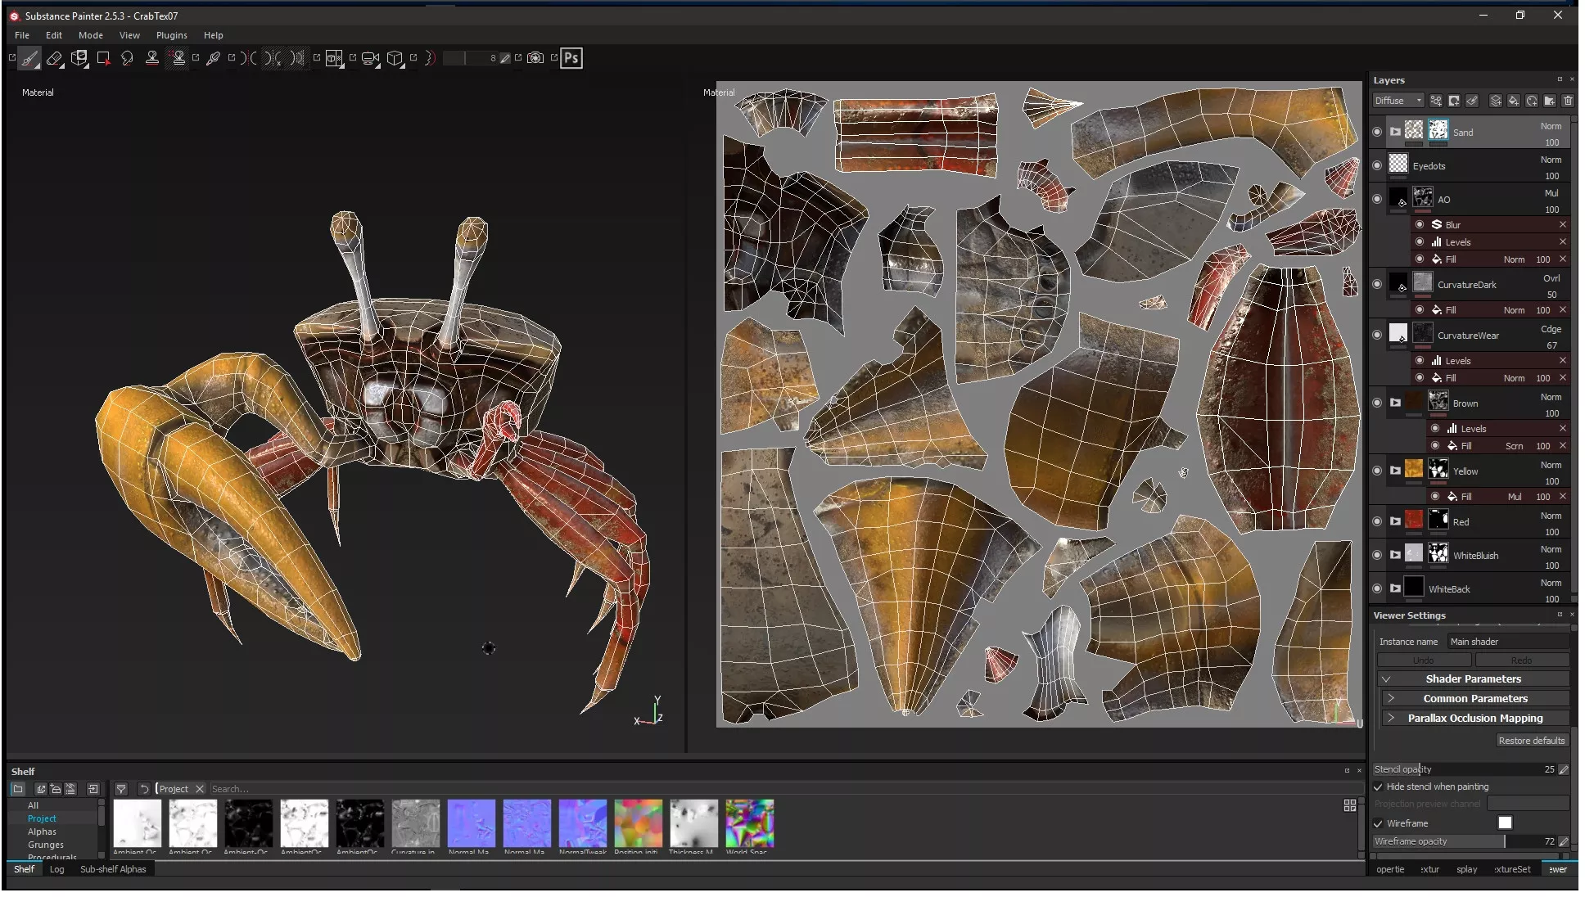Uncheck Hide stencil when painting
The width and height of the screenshot is (1585, 897).
click(x=1379, y=787)
